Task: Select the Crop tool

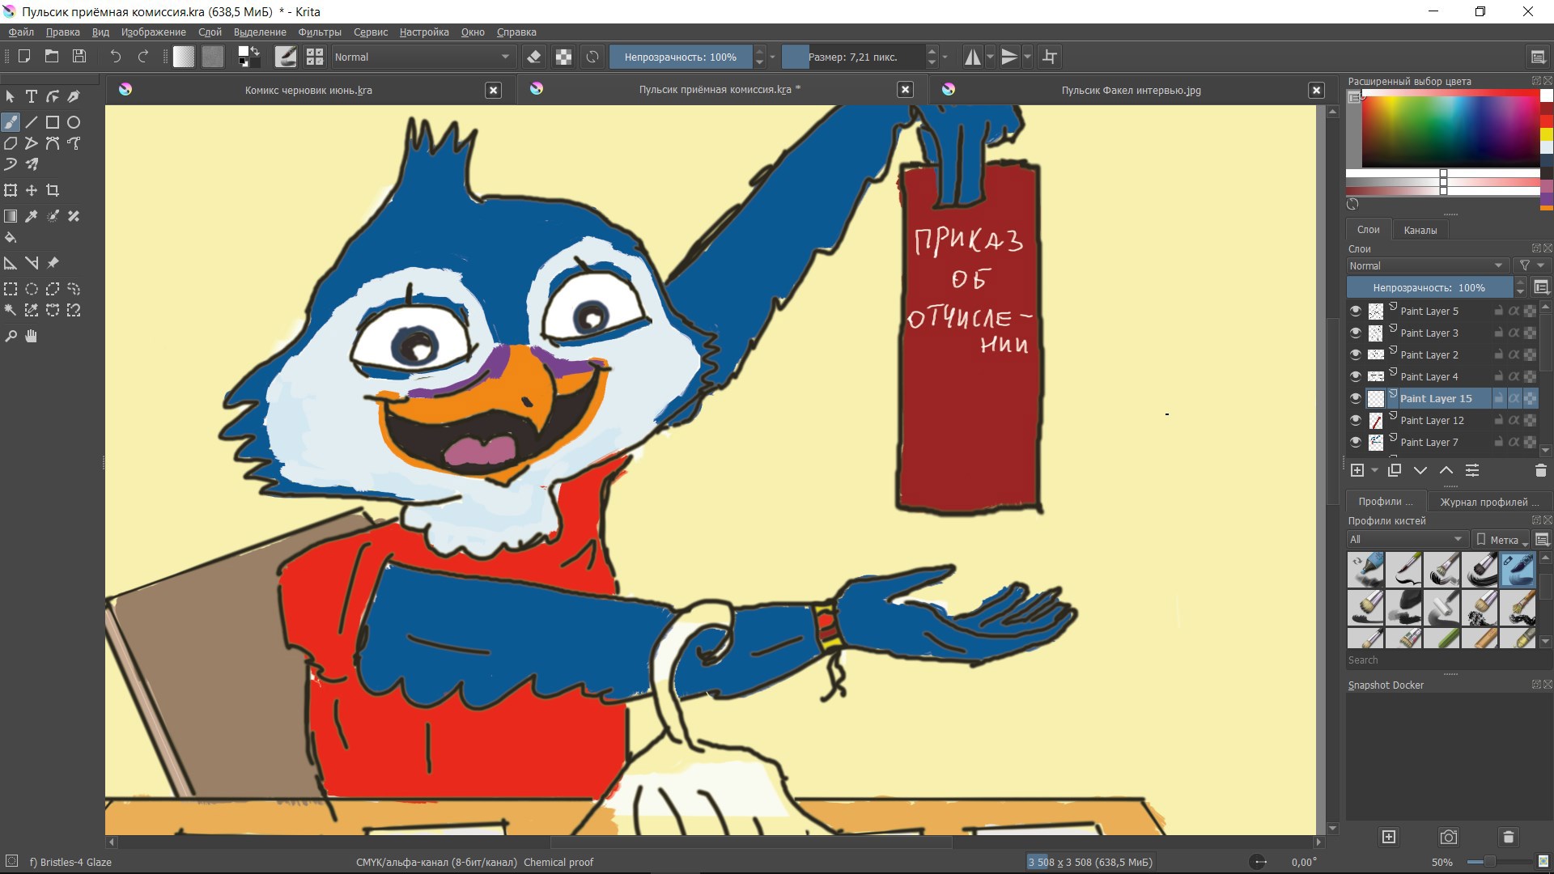Action: pyautogui.click(x=53, y=191)
